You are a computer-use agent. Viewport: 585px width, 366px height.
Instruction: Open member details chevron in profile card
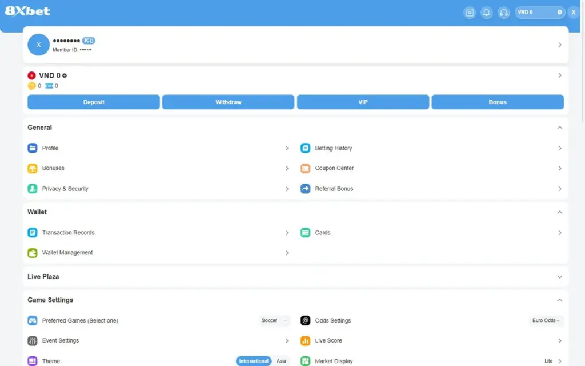coord(560,45)
